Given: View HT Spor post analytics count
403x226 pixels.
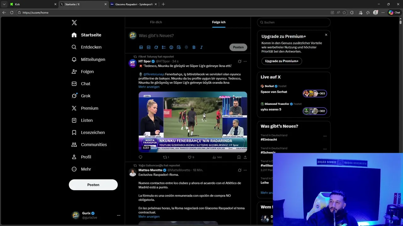Looking at the screenshot, I should [x=217, y=157].
